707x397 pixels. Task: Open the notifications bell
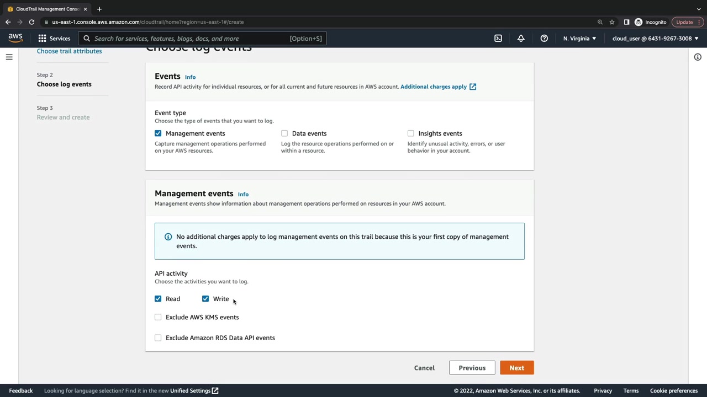[521, 39]
